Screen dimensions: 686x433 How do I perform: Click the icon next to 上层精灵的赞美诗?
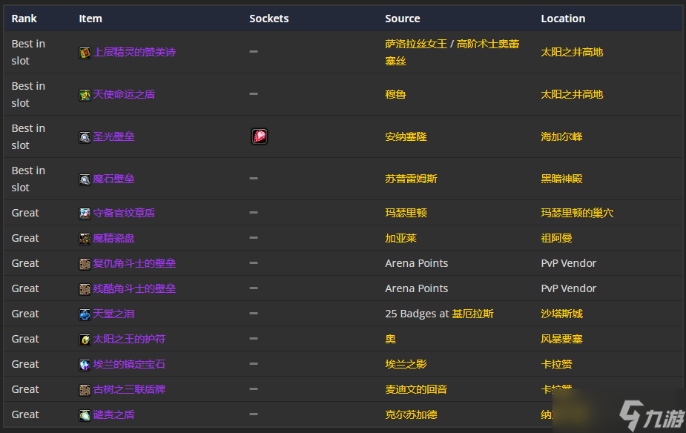85,53
